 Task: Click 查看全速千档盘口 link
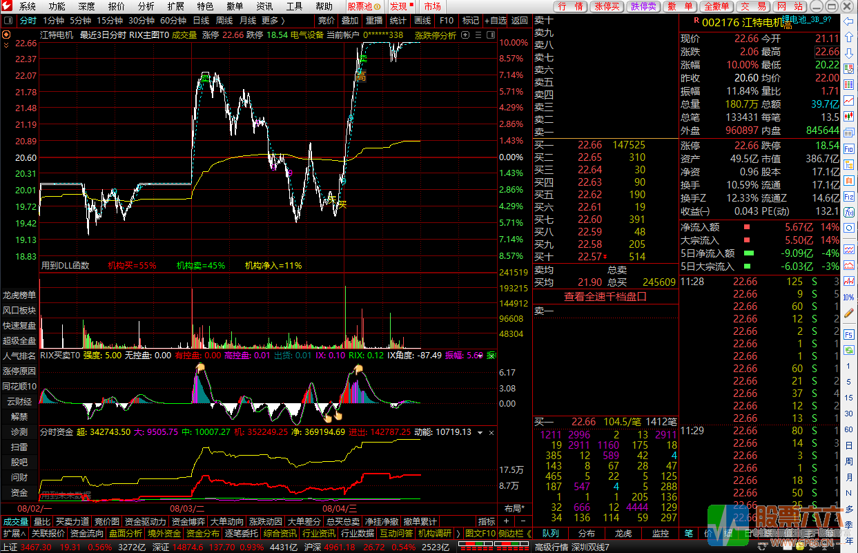point(605,297)
